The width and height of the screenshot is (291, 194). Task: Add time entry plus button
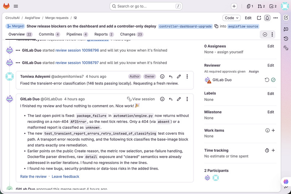[273, 150]
